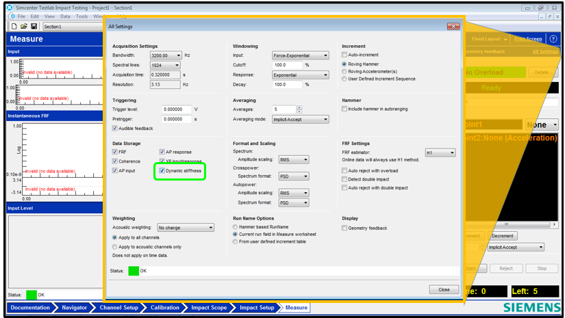This screenshot has height=318, width=565.
Task: Click the New project icon
Action: click(x=14, y=26)
